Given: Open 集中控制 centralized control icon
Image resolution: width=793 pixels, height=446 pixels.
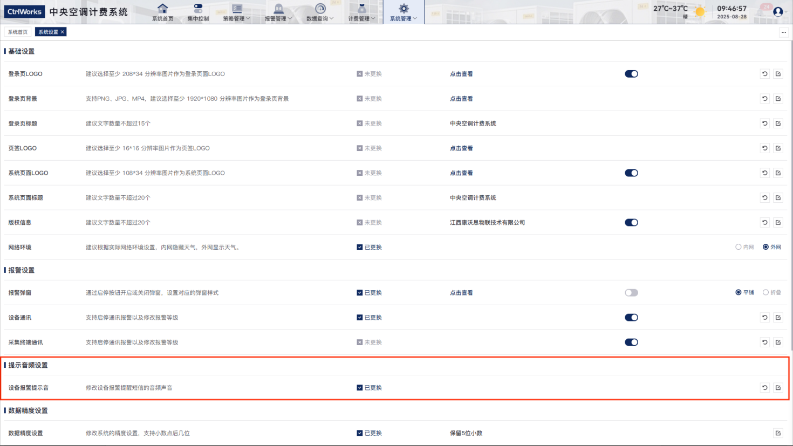Looking at the screenshot, I should coord(198,9).
